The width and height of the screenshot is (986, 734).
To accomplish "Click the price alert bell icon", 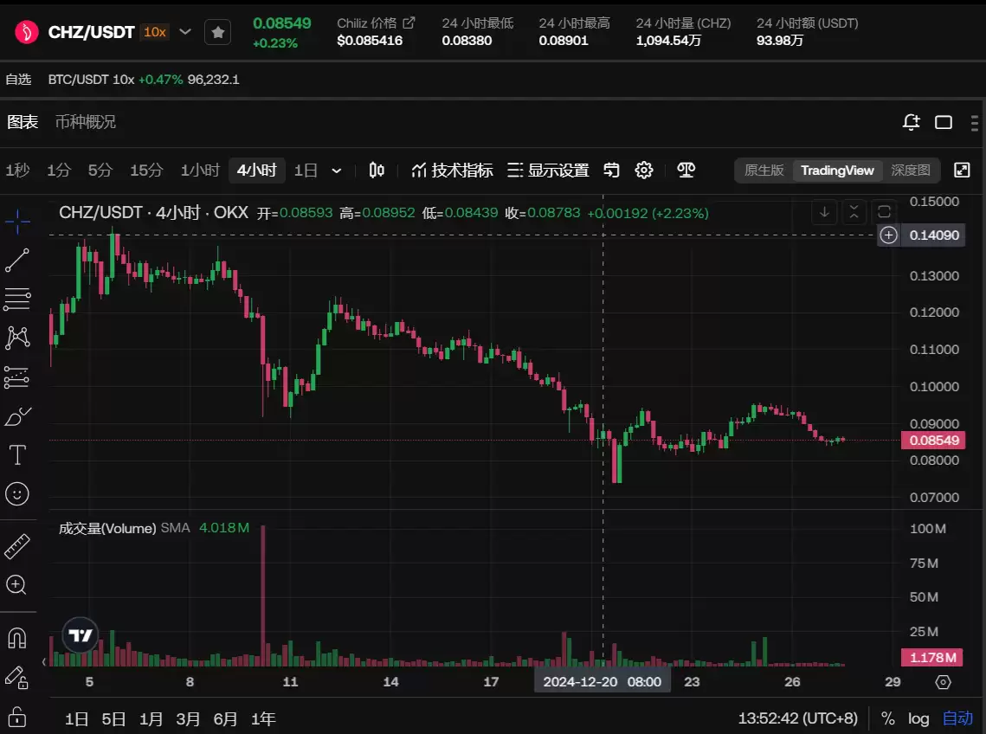I will click(911, 122).
